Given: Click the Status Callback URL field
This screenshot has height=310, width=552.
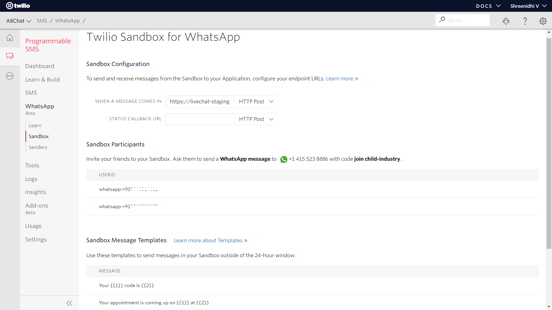Looking at the screenshot, I should pos(200,119).
